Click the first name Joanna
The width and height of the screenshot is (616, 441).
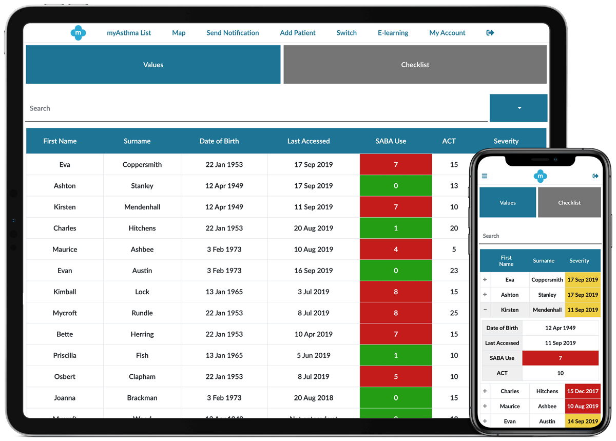click(x=65, y=397)
